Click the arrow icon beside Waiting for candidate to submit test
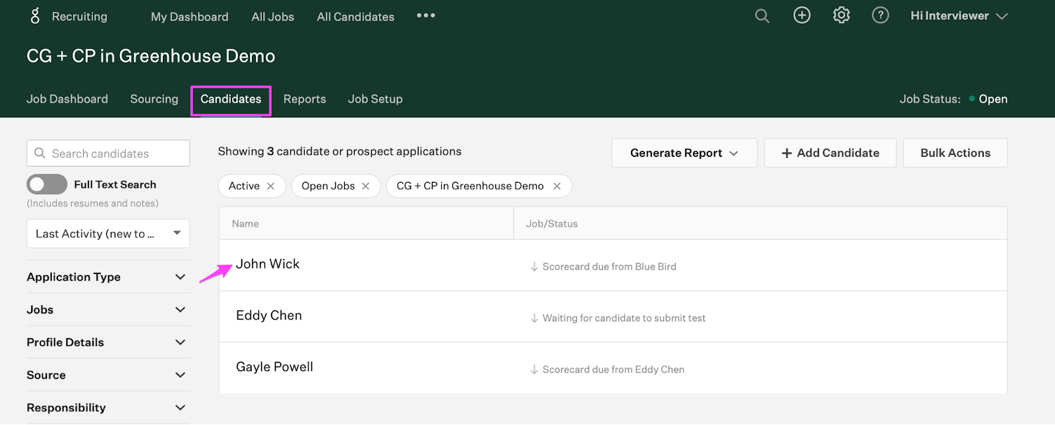 click(x=534, y=318)
